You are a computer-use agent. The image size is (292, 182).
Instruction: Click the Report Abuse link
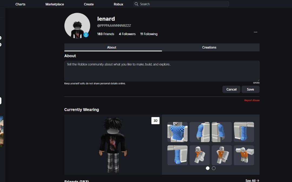[252, 100]
